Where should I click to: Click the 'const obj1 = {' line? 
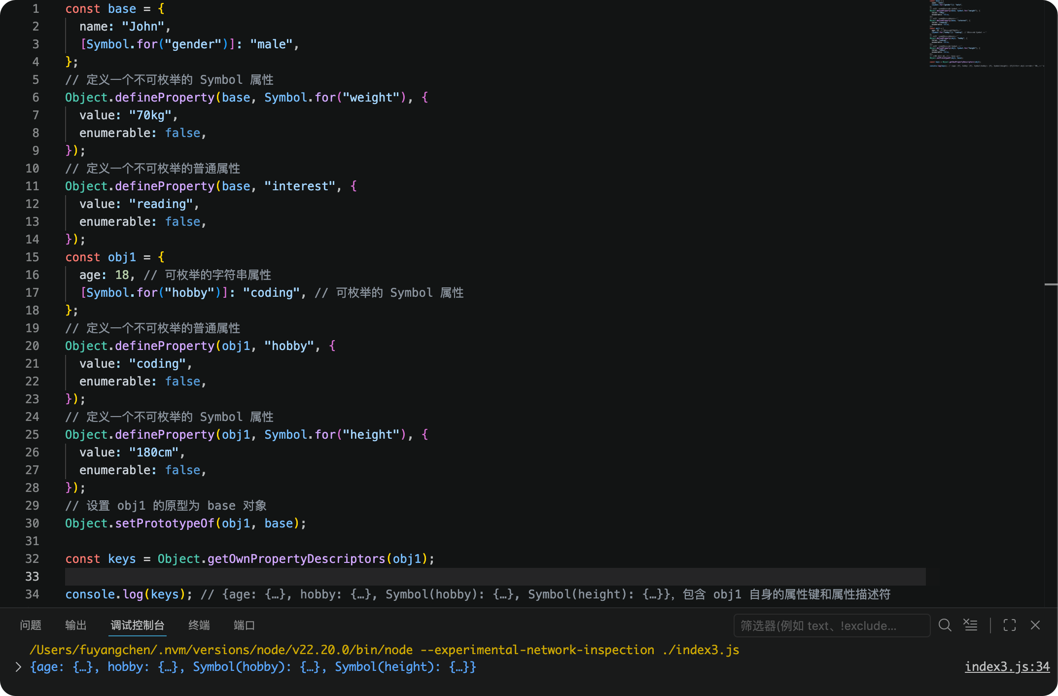115,257
